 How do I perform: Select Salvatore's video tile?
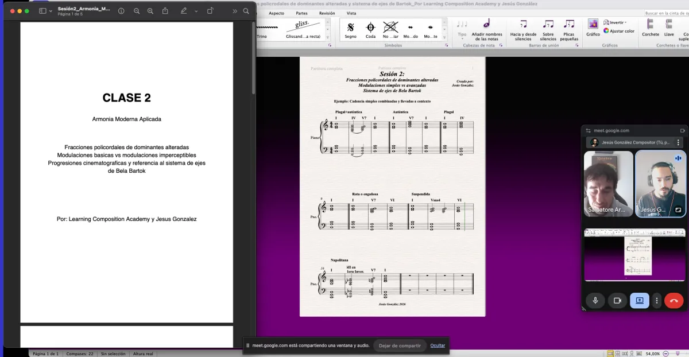tap(608, 184)
